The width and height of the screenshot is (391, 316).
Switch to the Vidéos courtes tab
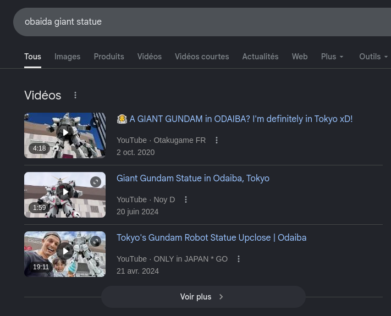202,57
